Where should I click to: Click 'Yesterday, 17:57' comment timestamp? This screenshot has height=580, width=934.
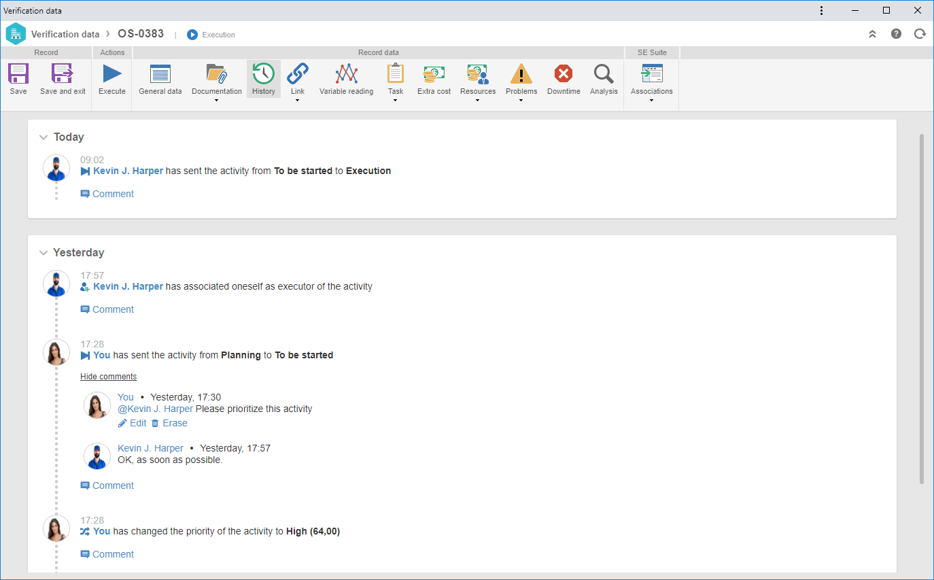click(x=235, y=448)
